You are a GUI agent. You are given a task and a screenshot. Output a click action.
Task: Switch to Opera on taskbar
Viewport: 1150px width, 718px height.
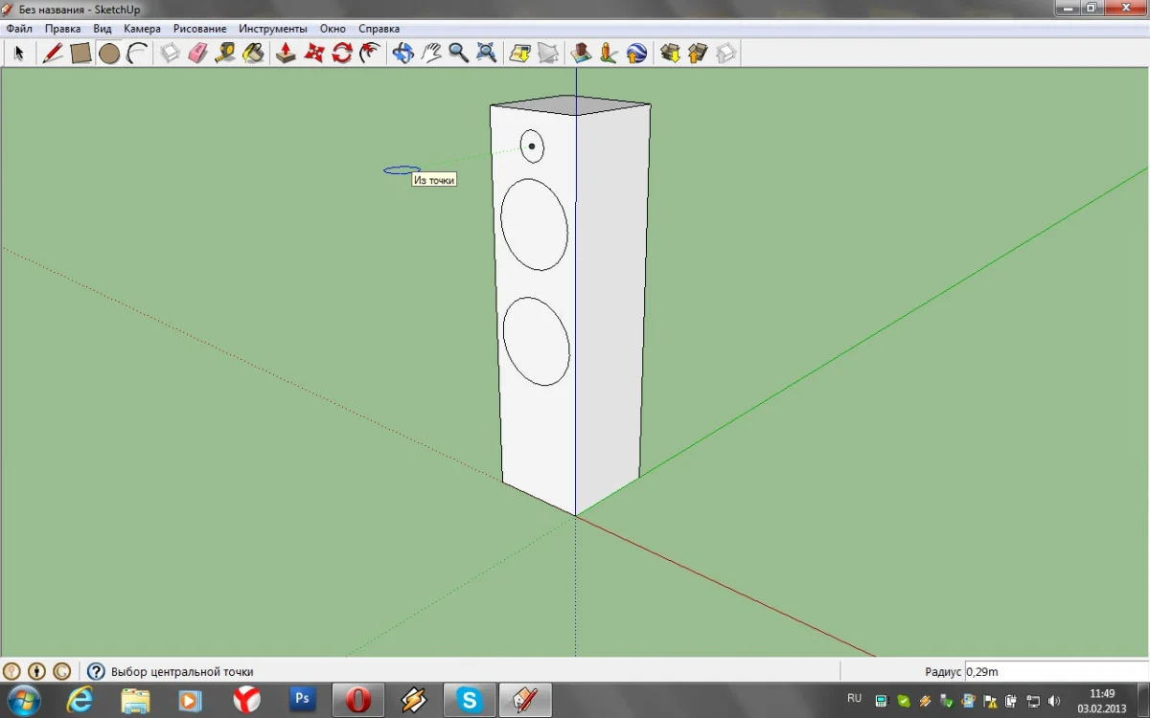358,700
